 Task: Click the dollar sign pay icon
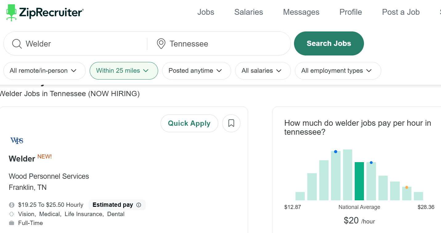click(x=12, y=205)
